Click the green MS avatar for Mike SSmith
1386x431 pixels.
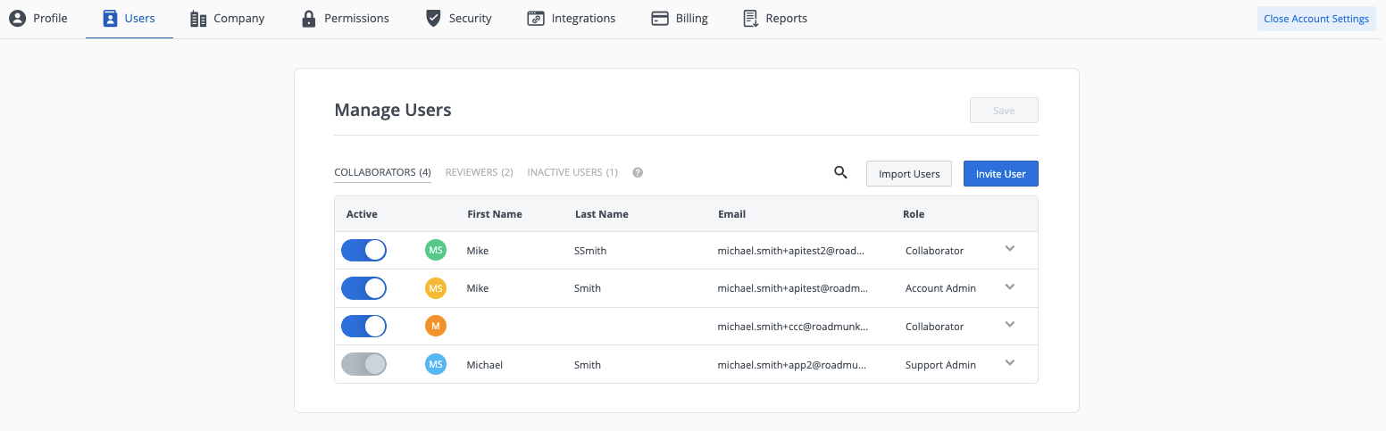click(435, 251)
